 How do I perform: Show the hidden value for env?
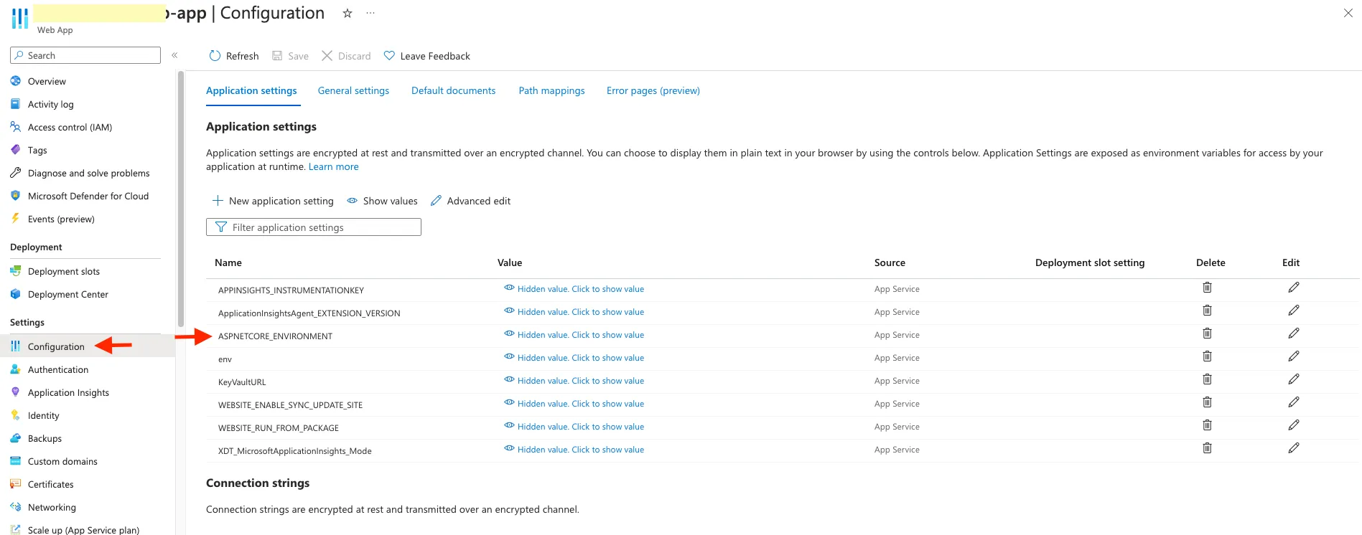tap(574, 358)
